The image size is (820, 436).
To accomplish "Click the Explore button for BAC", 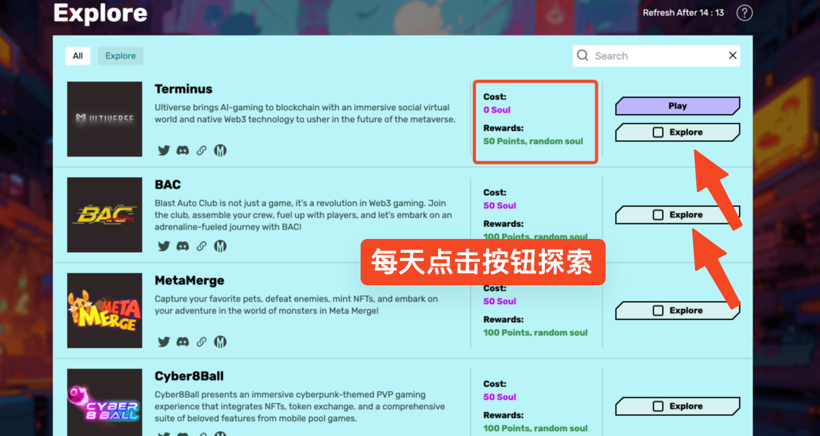I will click(x=677, y=215).
